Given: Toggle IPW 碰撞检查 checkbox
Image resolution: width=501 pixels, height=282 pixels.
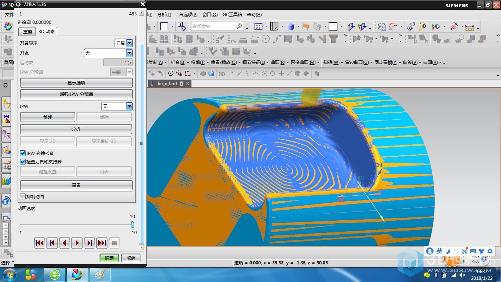Looking at the screenshot, I should pos(23,153).
